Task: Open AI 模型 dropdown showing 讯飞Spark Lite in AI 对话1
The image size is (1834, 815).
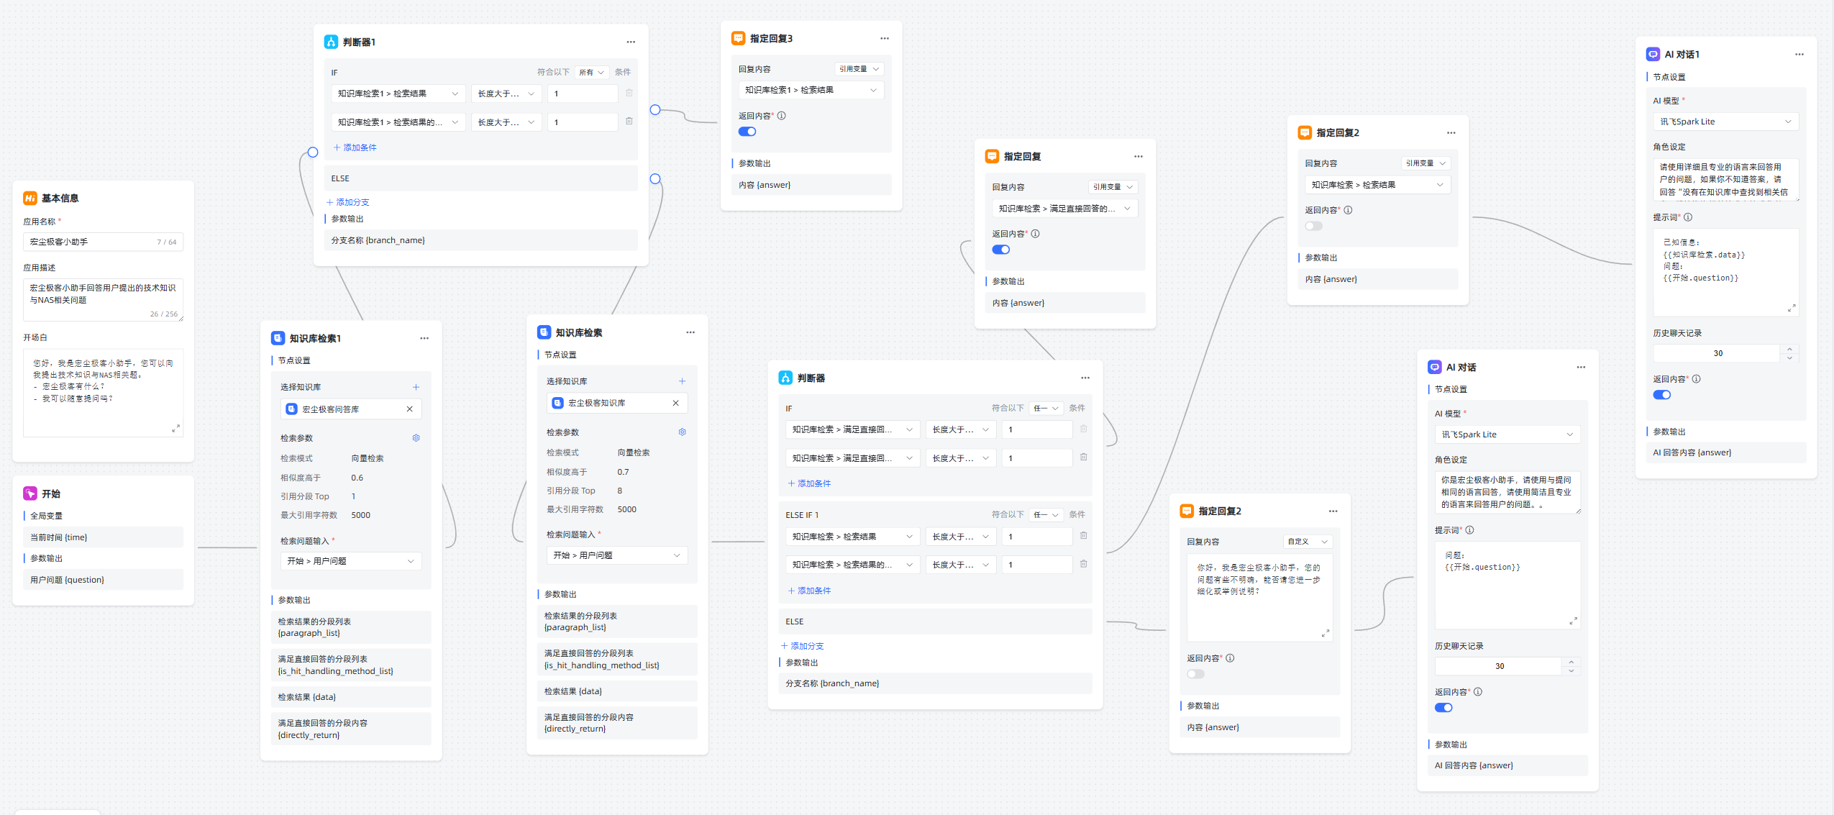Action: coord(1725,122)
